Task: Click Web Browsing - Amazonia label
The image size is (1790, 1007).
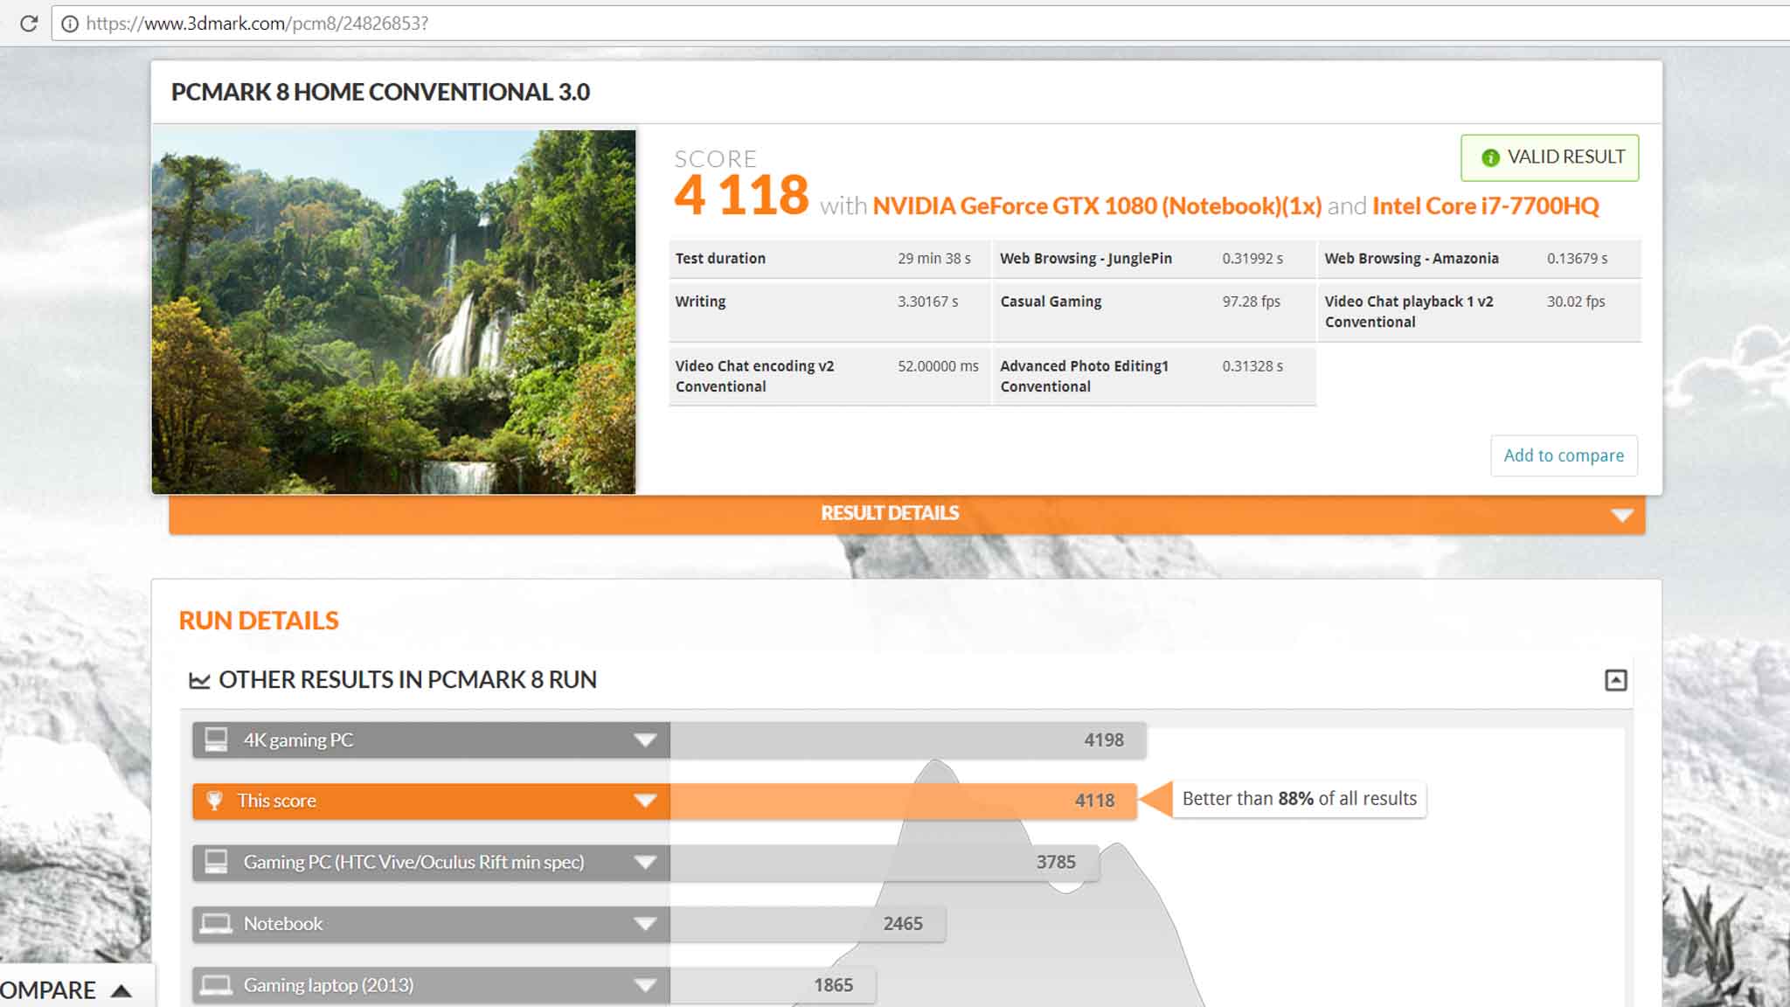Action: coord(1412,259)
